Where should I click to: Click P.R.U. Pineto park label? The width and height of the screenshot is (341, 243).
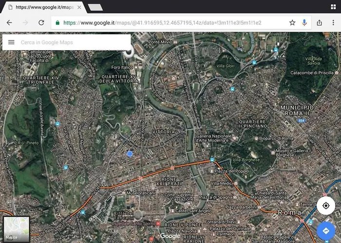click(26, 143)
